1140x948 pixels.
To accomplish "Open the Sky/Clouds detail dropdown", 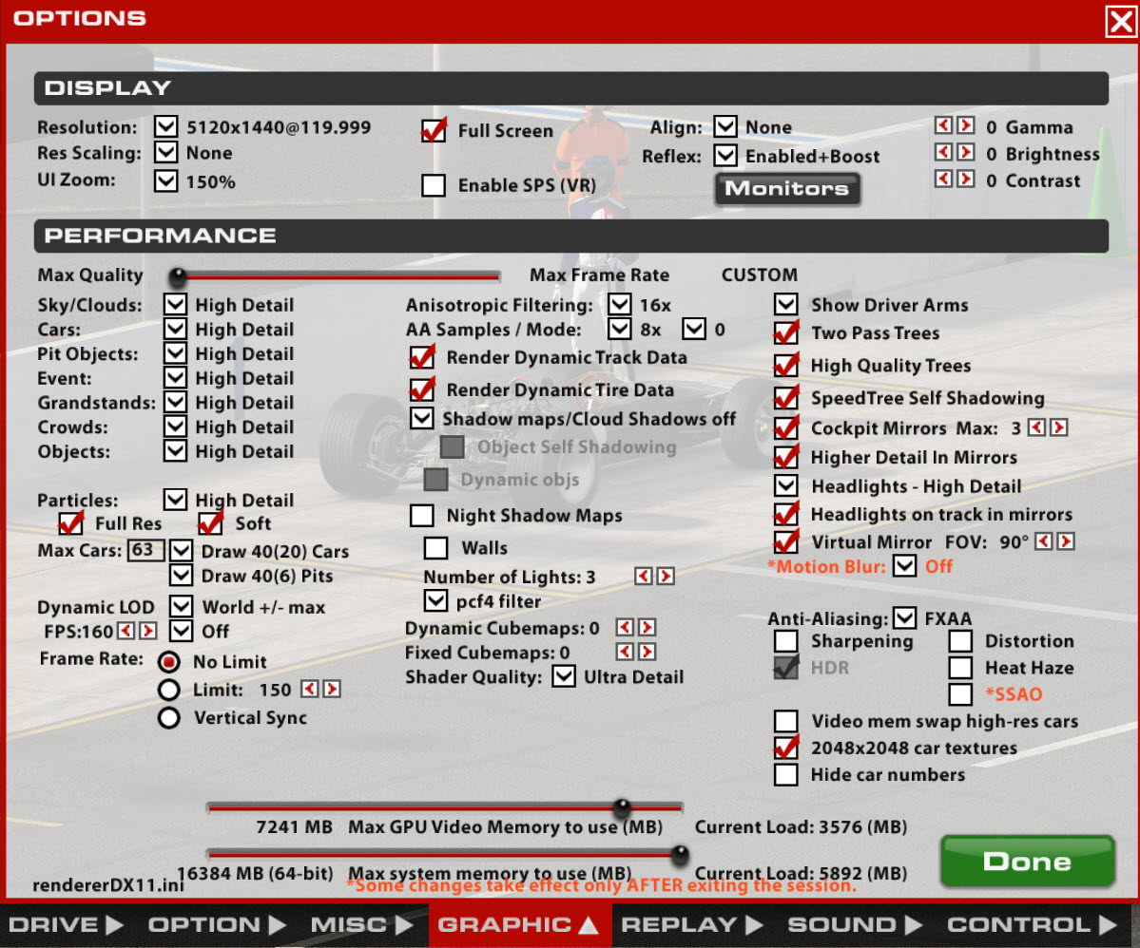I will pos(175,304).
